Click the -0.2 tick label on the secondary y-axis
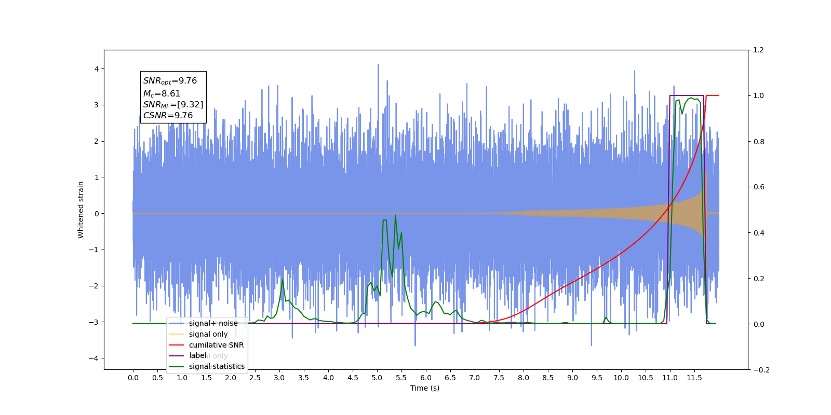 (761, 370)
